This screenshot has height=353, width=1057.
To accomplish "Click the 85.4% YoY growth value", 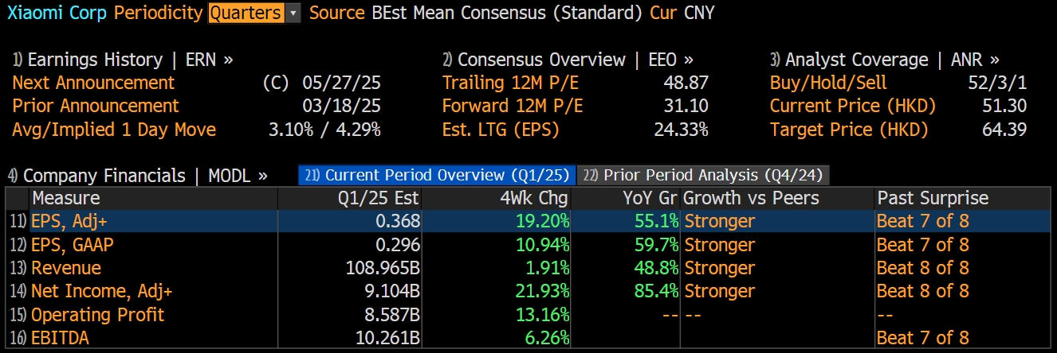I will (657, 291).
